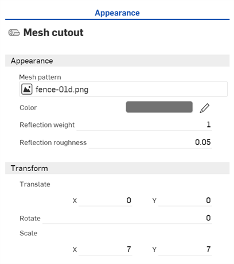Edit the Reflection weight value
234x264 pixels.
coord(144,125)
